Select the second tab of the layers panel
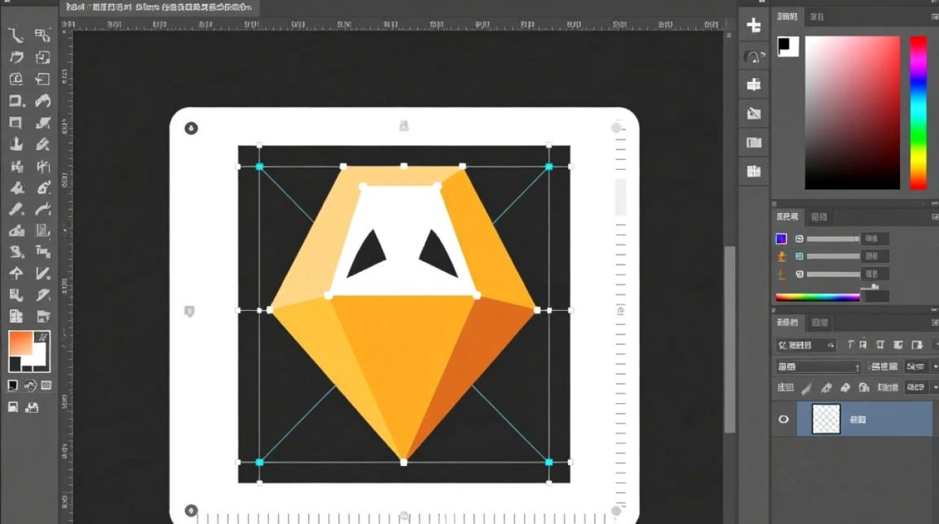 [x=820, y=323]
